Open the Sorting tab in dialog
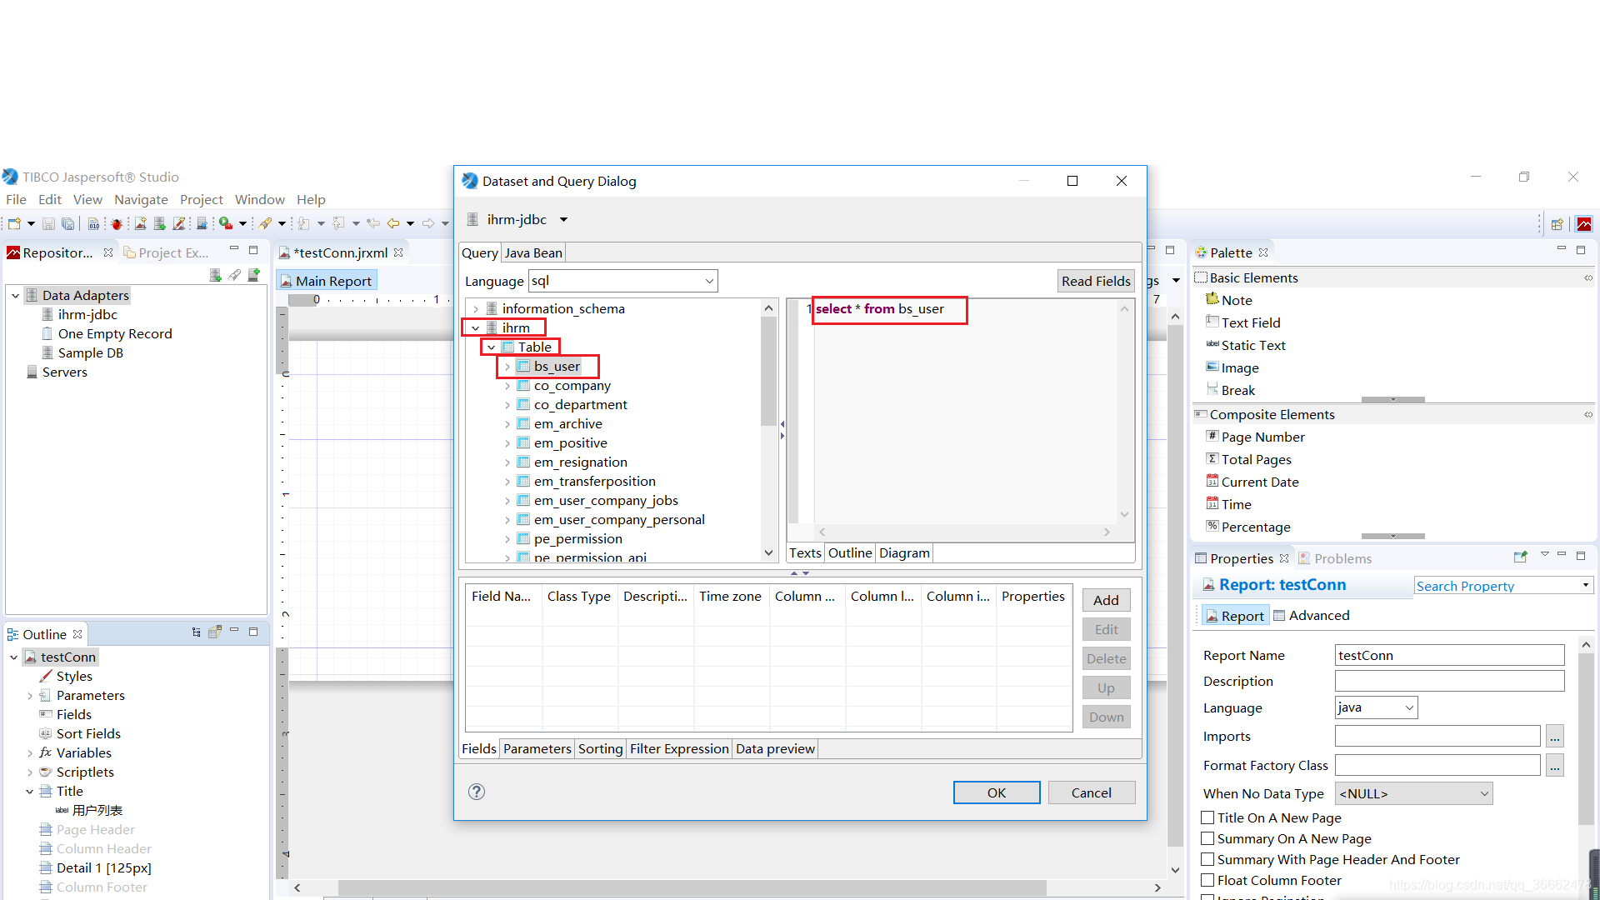The height and width of the screenshot is (900, 1600). pos(600,748)
